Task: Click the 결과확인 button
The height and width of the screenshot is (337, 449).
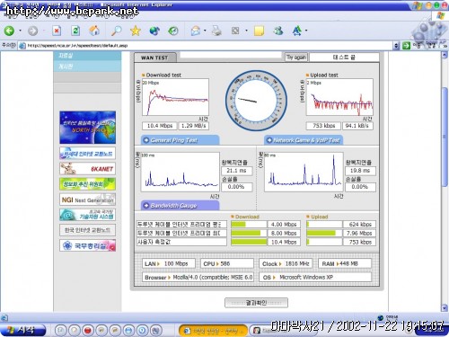Action: (256, 303)
